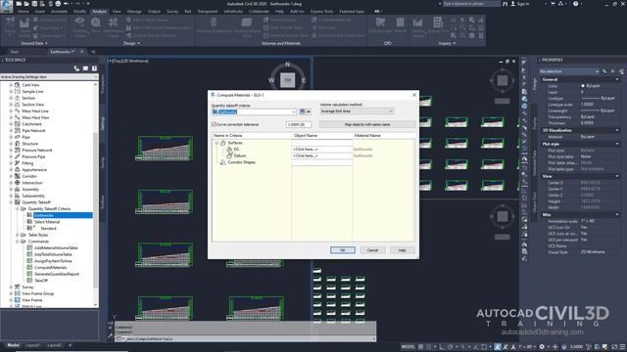The image size is (627, 352).
Task: Click the title bar keyword search field
Action: pos(470,4)
